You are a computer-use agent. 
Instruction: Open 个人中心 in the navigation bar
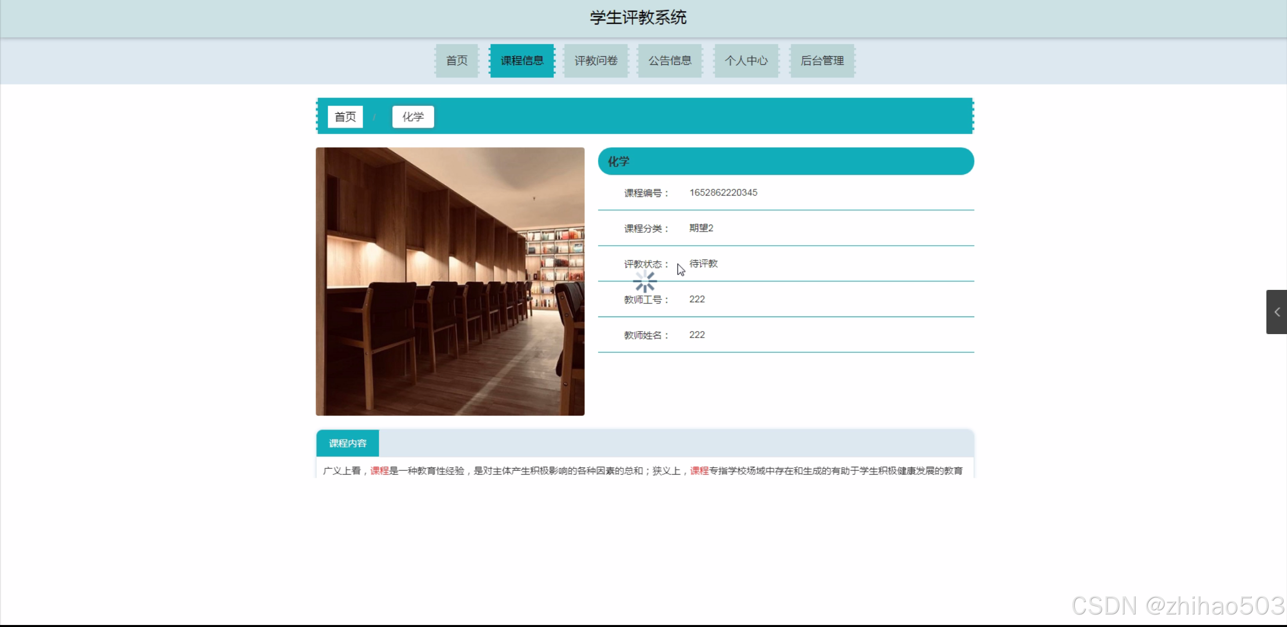746,61
